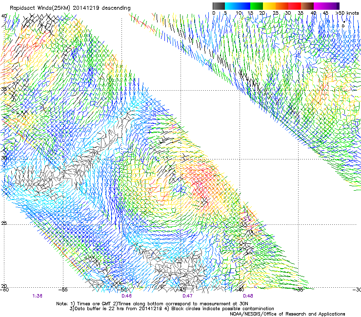Click the latitude axis label '20' at left edge

[4, 286]
